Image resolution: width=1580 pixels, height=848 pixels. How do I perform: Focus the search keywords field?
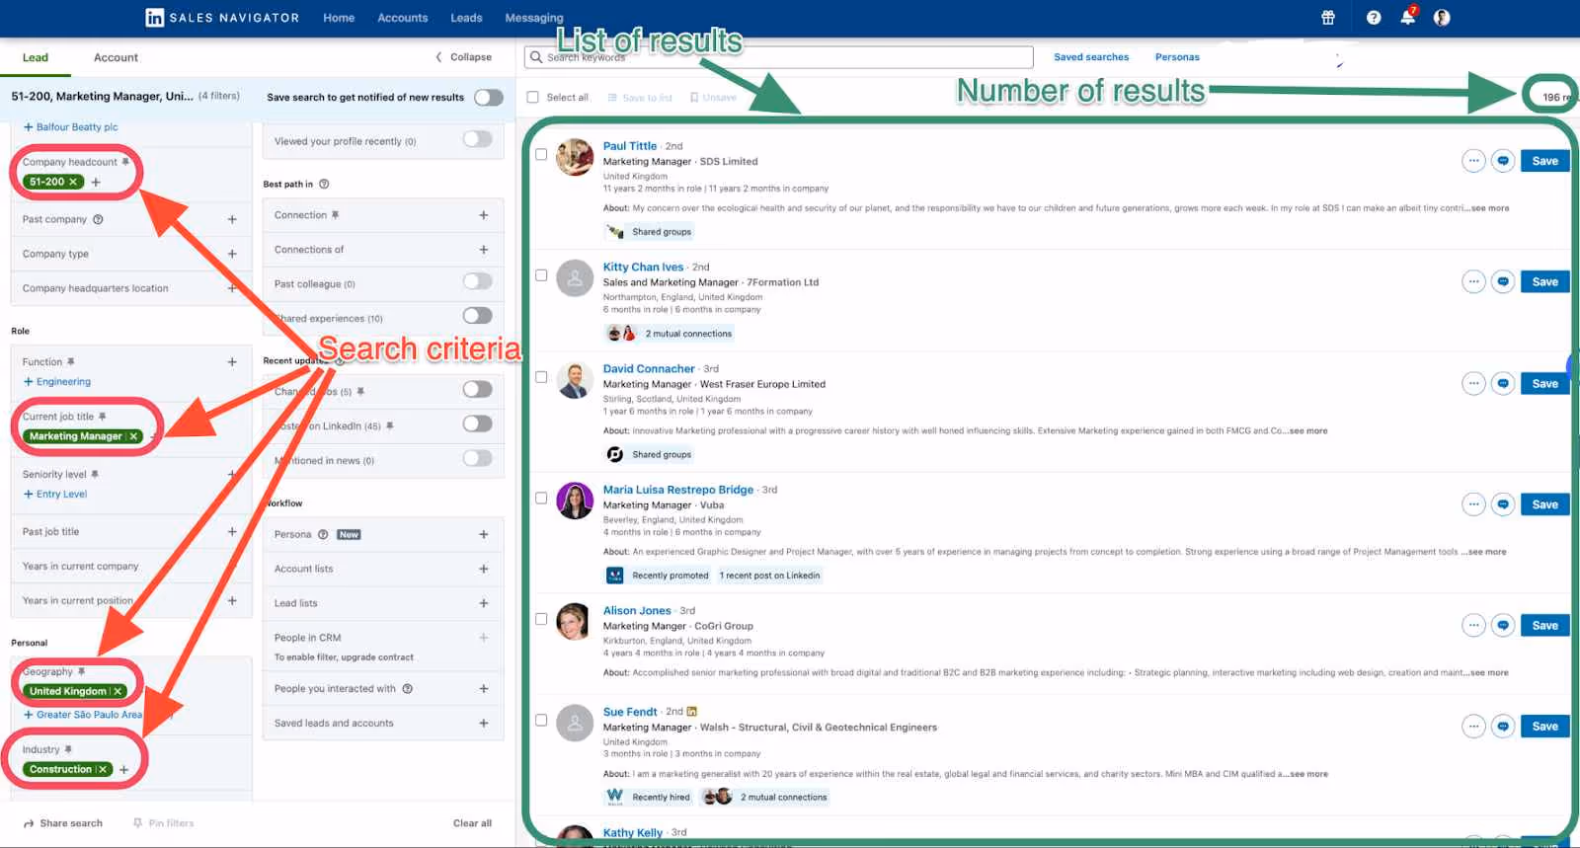(780, 57)
